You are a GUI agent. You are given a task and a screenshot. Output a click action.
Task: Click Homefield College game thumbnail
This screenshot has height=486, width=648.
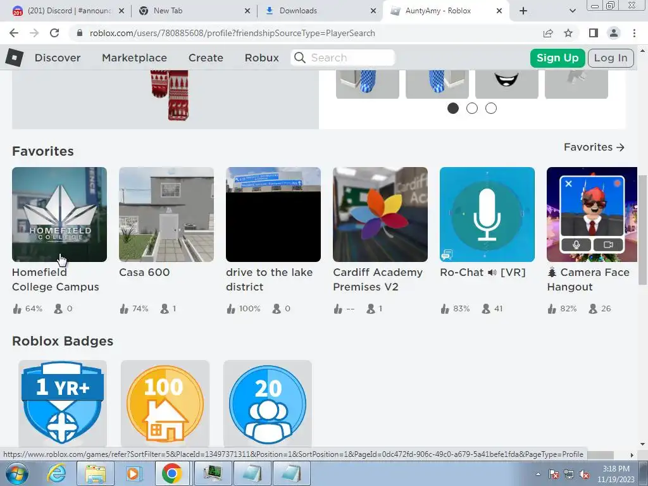pyautogui.click(x=59, y=215)
